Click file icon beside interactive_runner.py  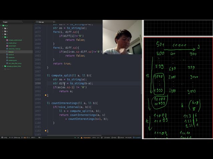coord(7,49)
